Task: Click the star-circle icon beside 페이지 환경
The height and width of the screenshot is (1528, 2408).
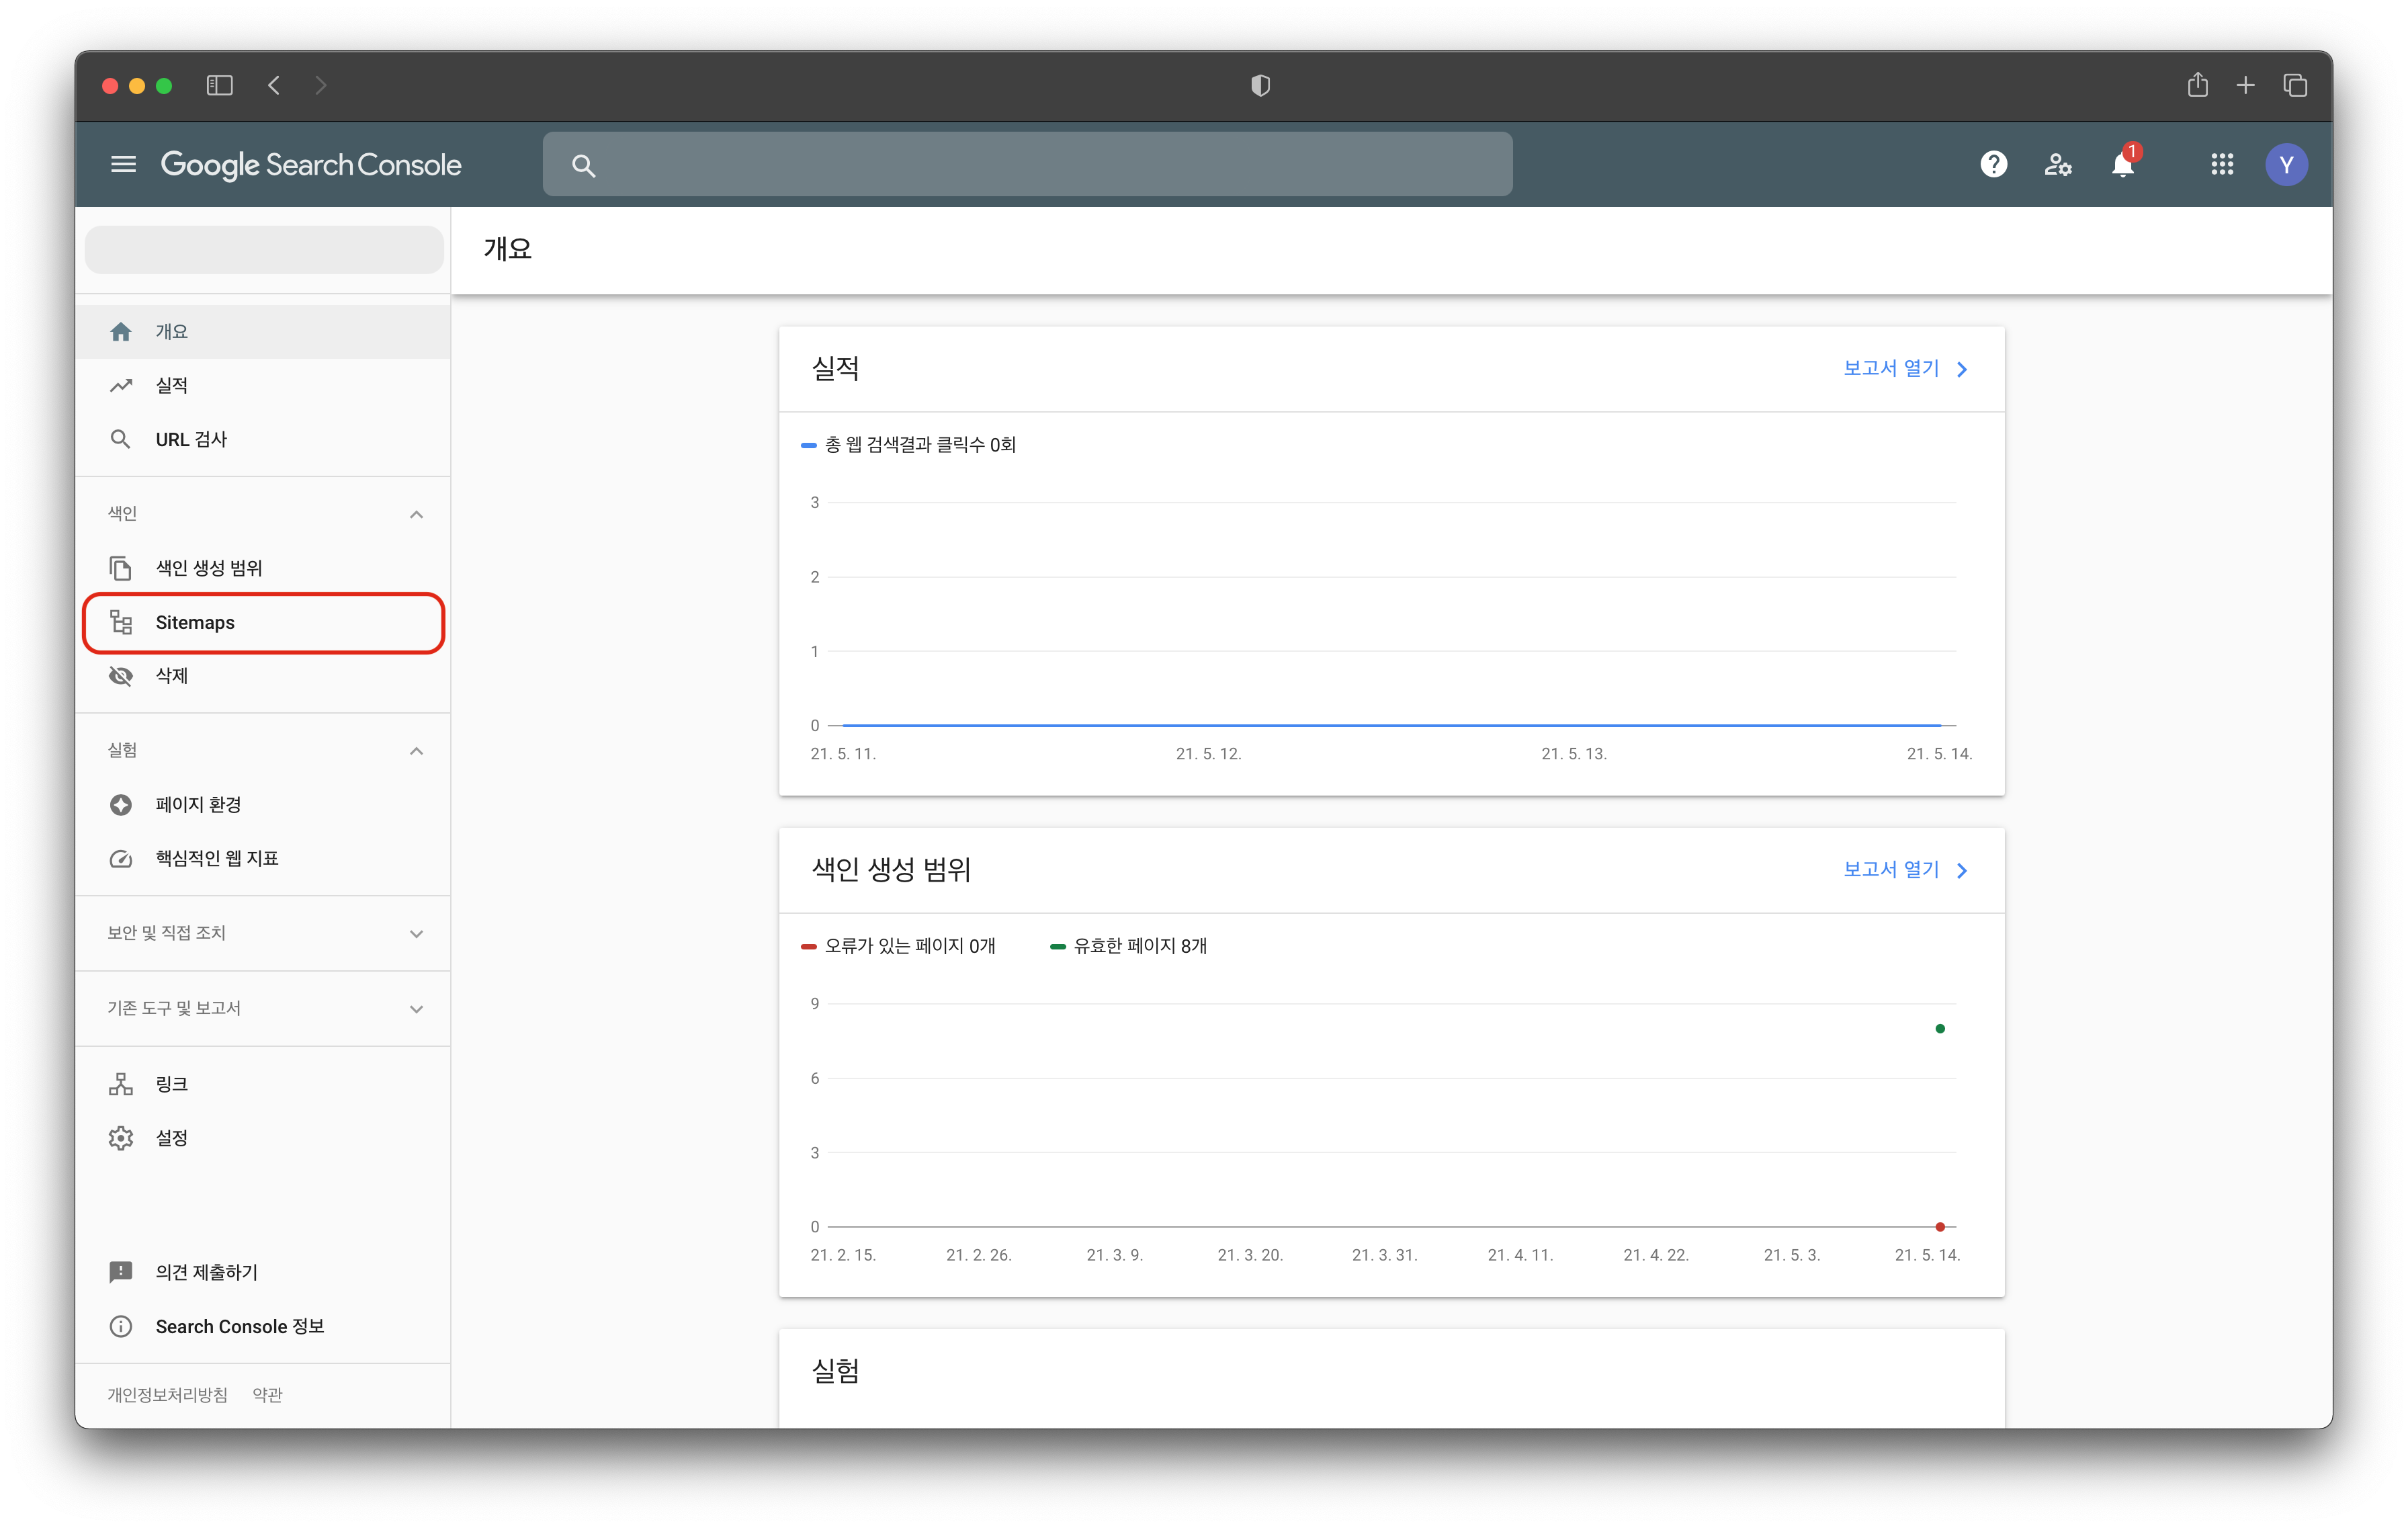Action: click(x=121, y=805)
